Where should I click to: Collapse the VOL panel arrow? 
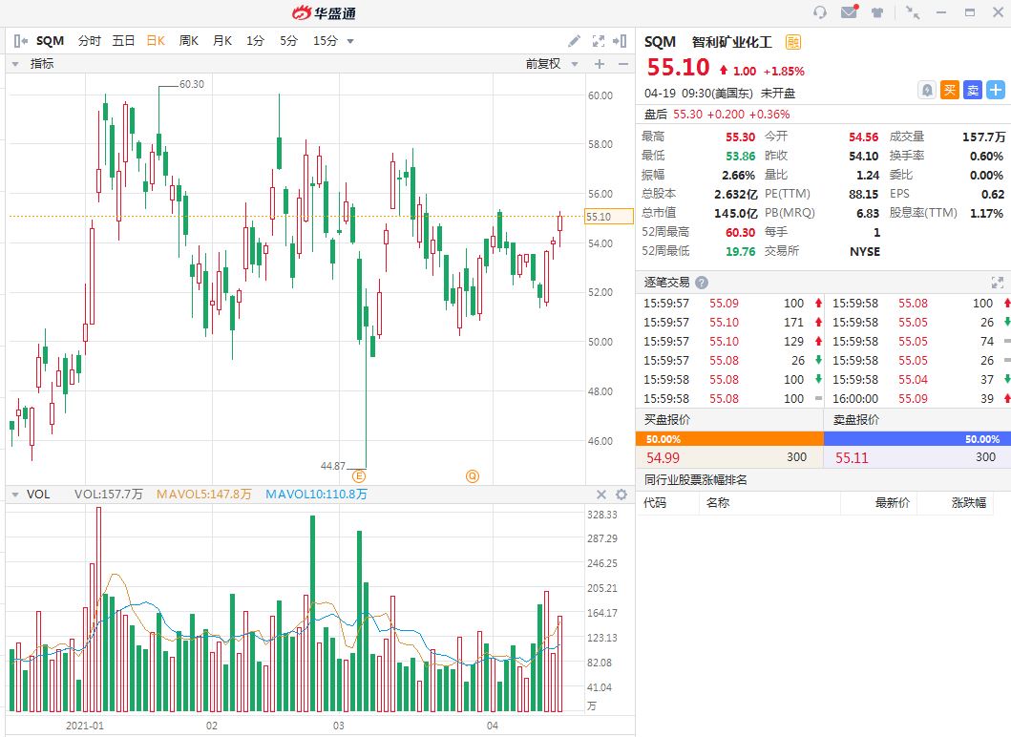[x=15, y=495]
